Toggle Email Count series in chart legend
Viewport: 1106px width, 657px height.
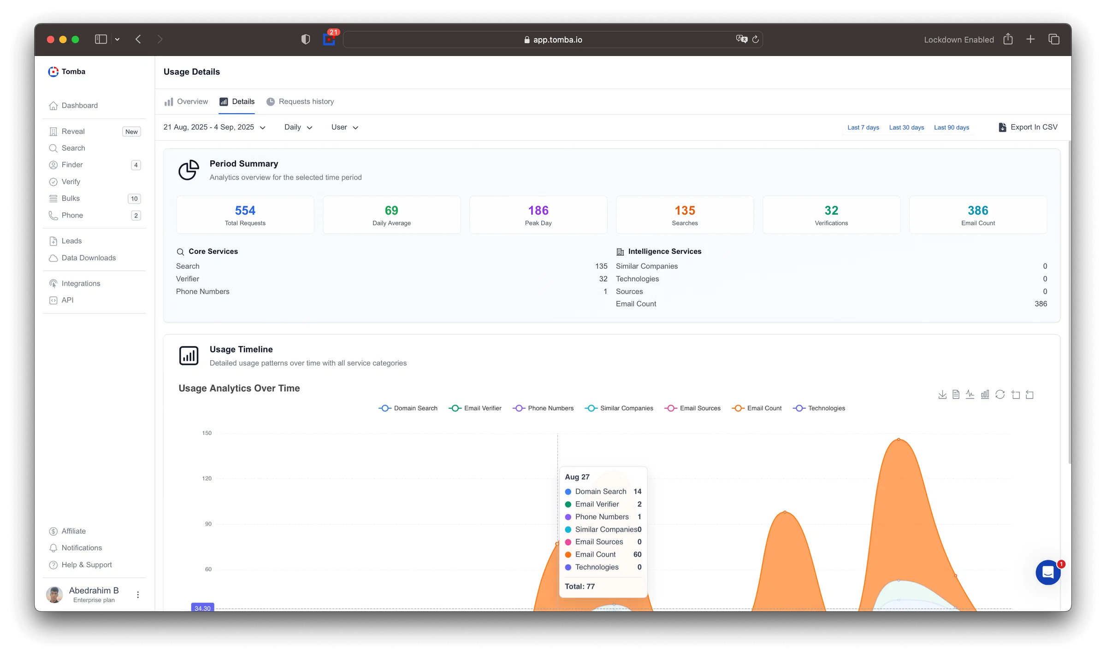[757, 408]
